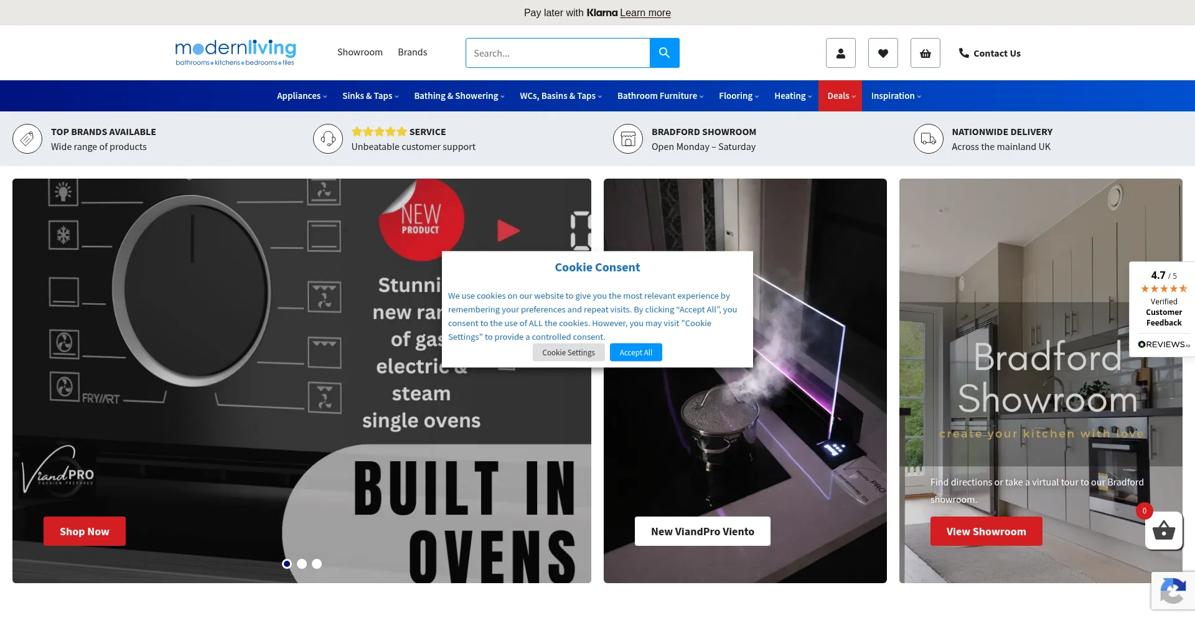1195x618 pixels.
Task: Click the Bradford Showroom storefront icon
Action: 628,139
